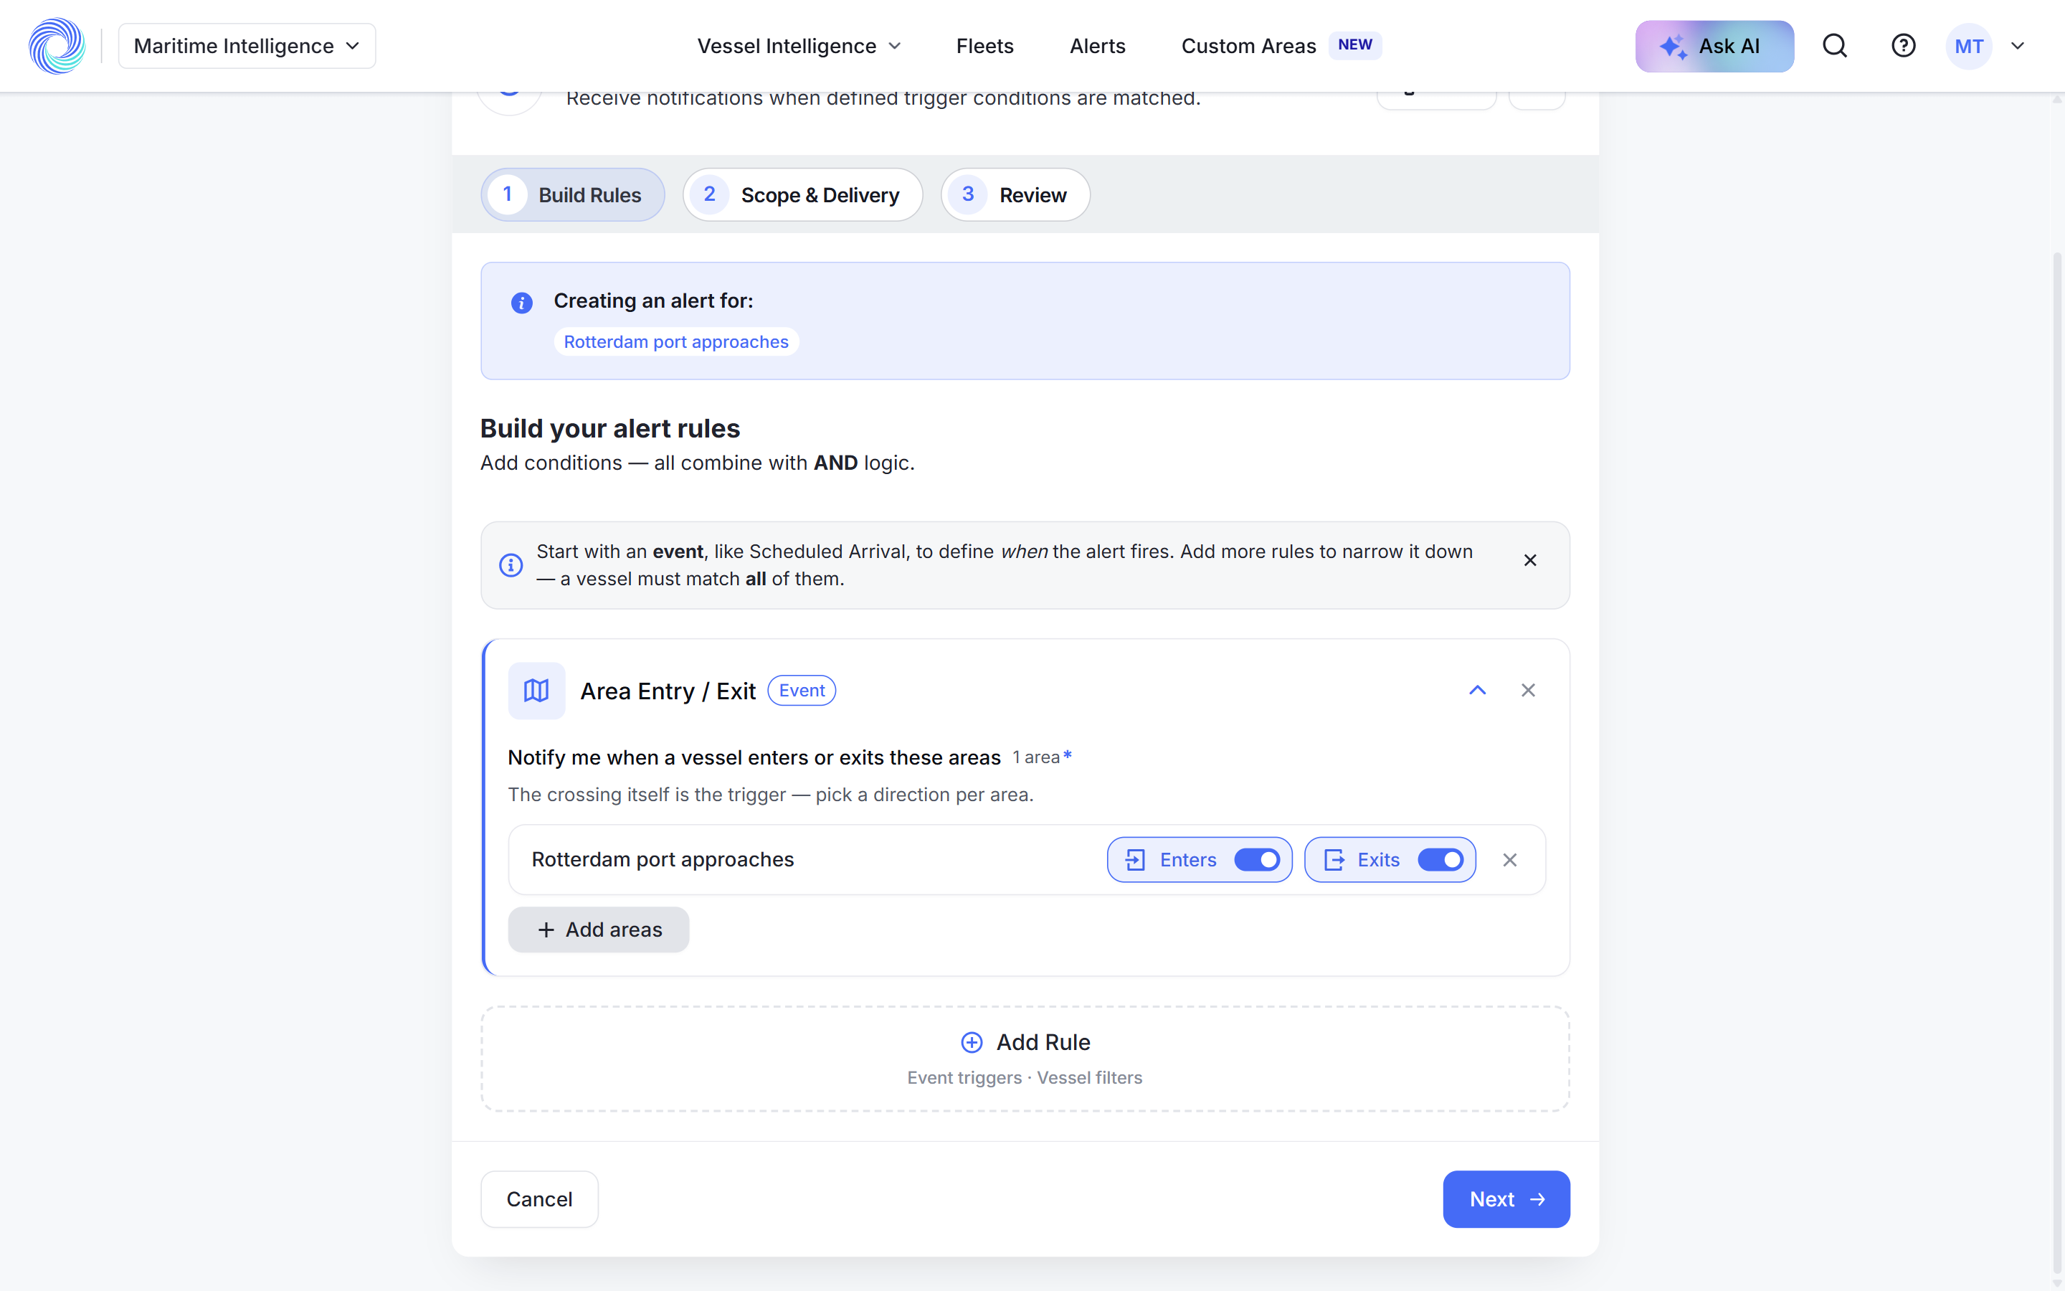Open Custom Areas in the navigation
The width and height of the screenshot is (2065, 1291).
[x=1248, y=46]
